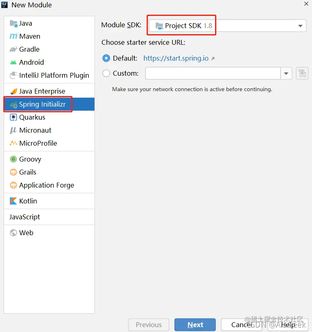Choose the Quarkus module type
312x332 pixels.
[x=49, y=117]
